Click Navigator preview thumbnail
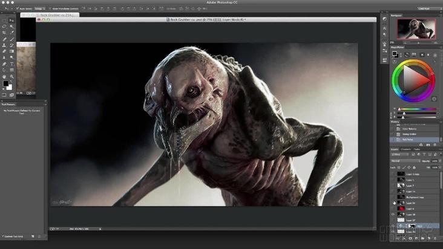443x249 pixels. tap(416, 29)
